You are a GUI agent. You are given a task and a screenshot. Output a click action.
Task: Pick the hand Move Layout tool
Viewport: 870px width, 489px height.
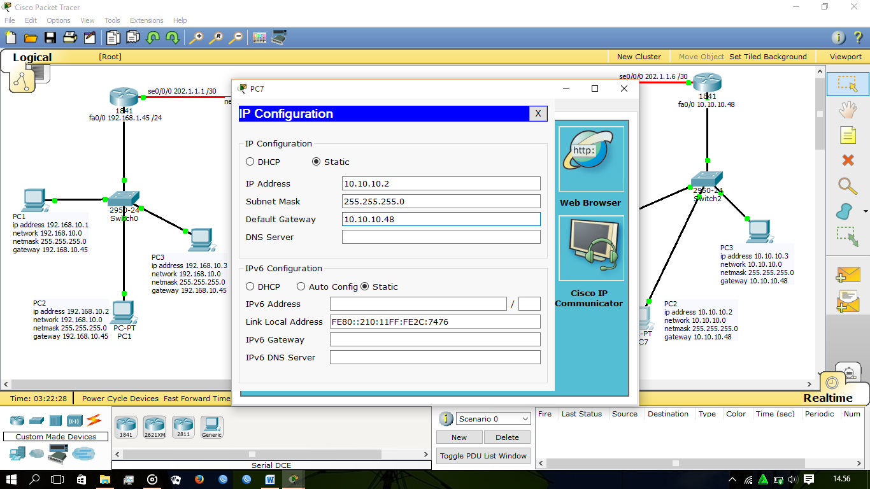coord(847,110)
